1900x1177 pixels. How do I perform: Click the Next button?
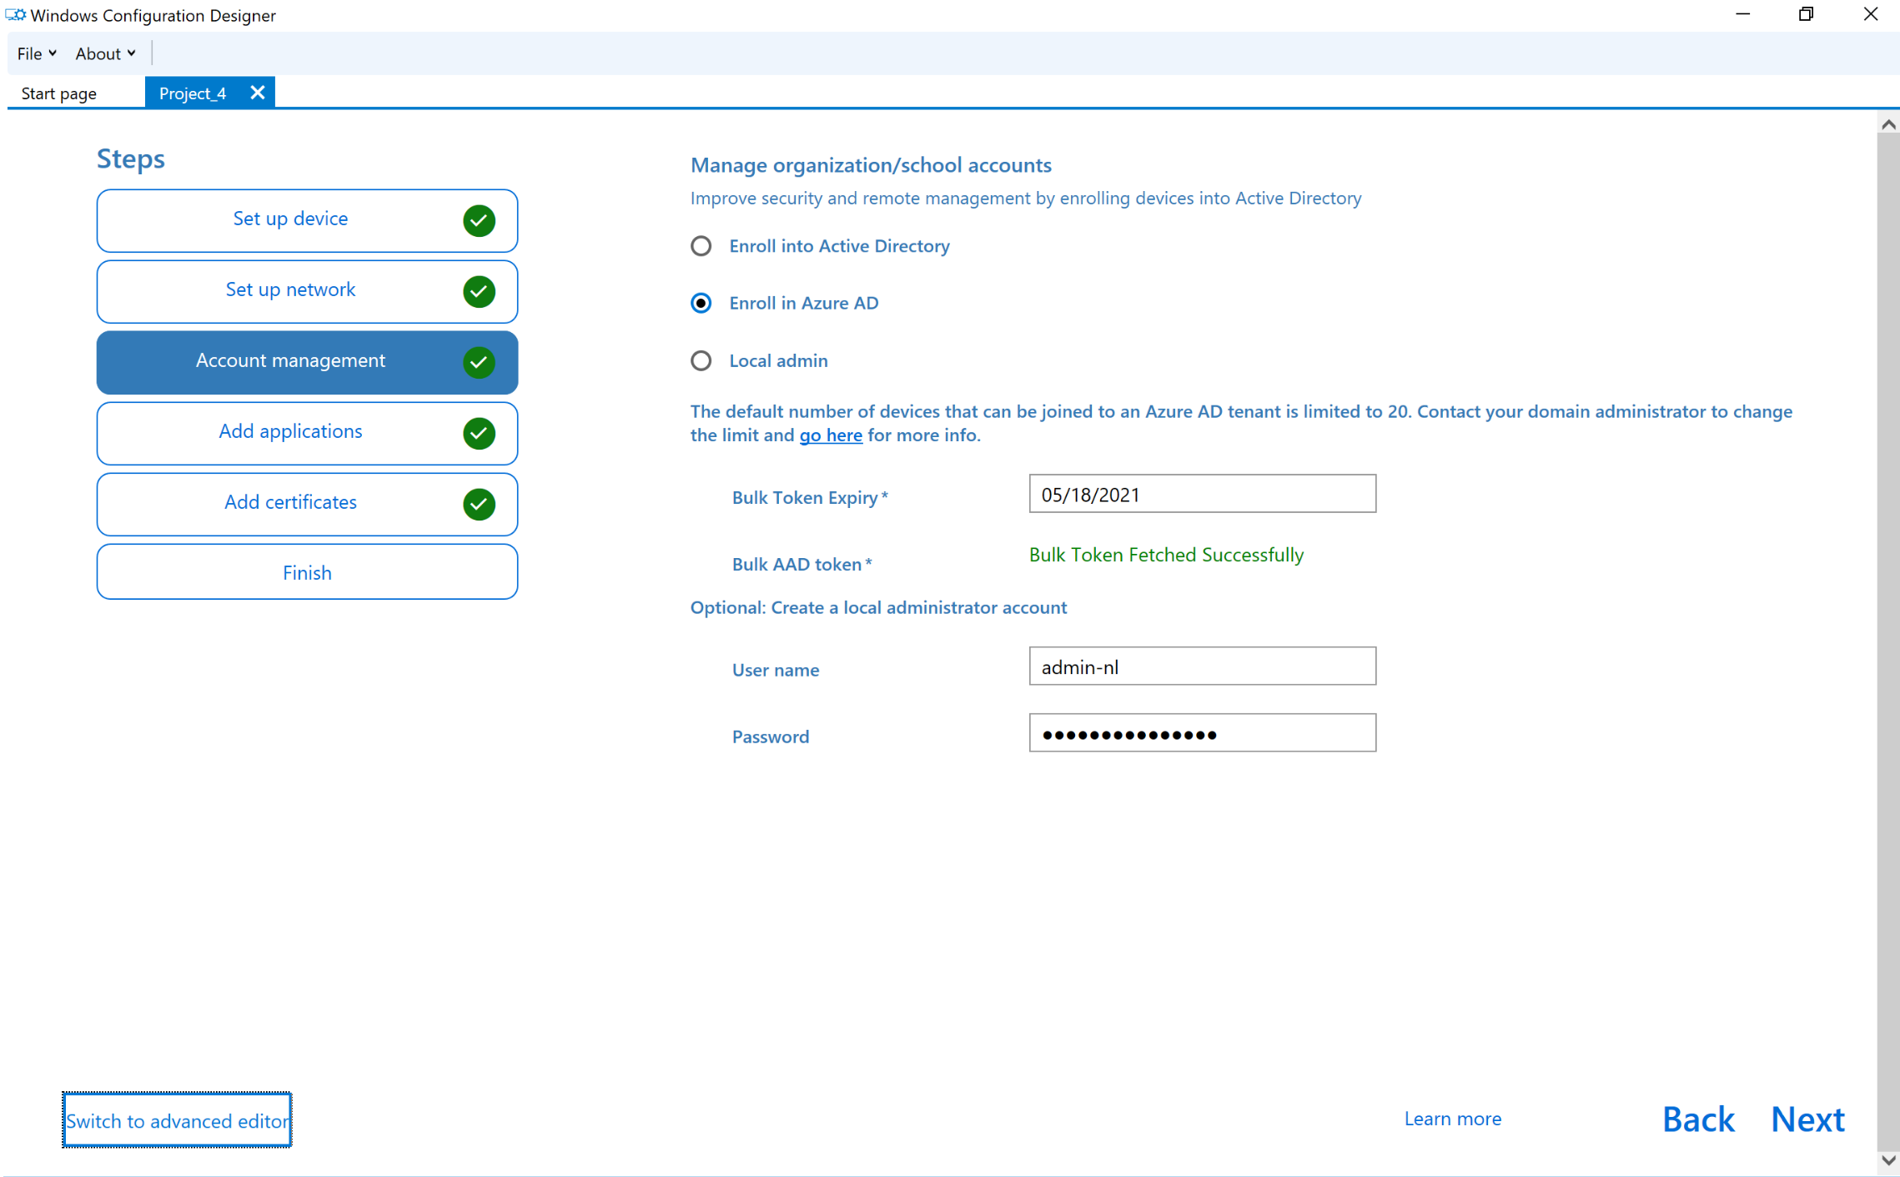[x=1807, y=1119]
